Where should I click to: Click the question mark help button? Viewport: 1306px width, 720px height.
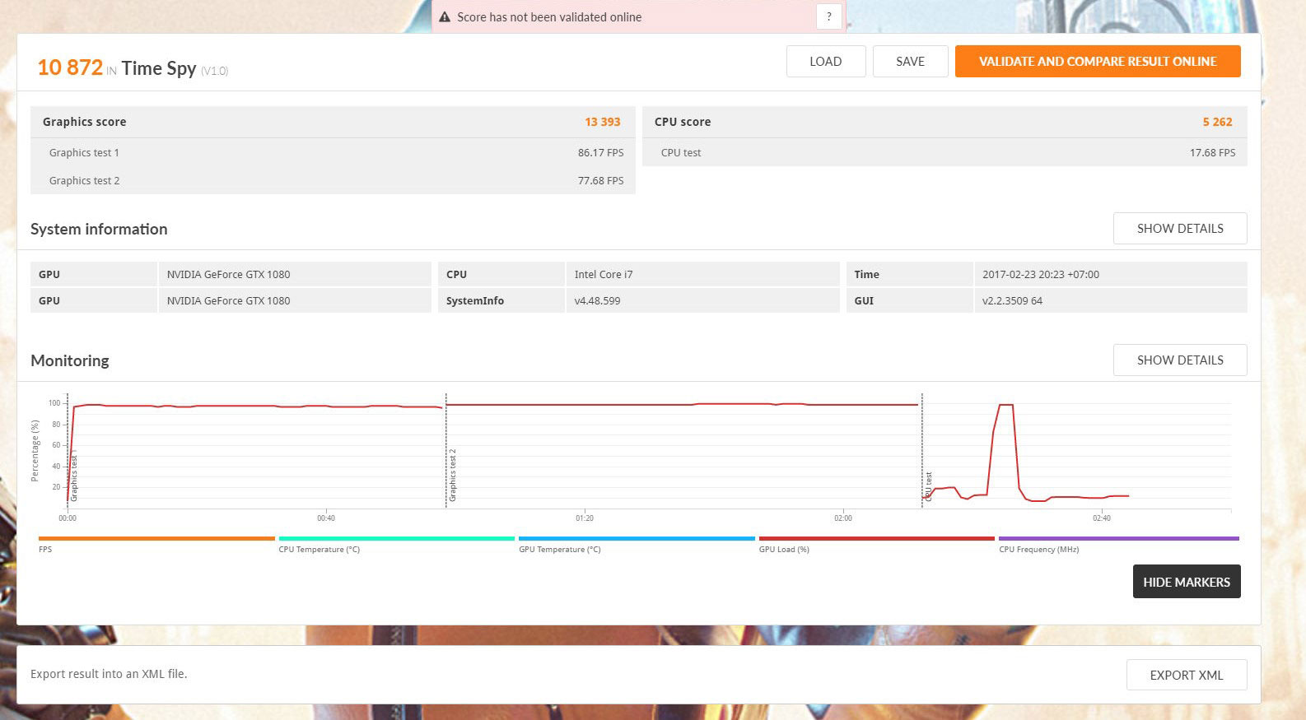click(x=828, y=16)
